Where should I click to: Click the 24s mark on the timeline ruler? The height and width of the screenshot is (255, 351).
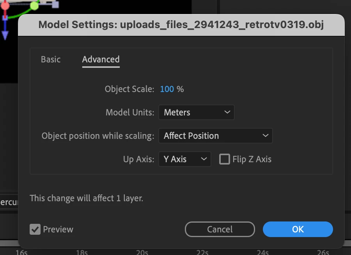pos(262,252)
